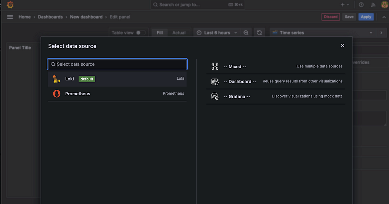Choose the -- Grafana -- data source
The height and width of the screenshot is (204, 389).
276,96
